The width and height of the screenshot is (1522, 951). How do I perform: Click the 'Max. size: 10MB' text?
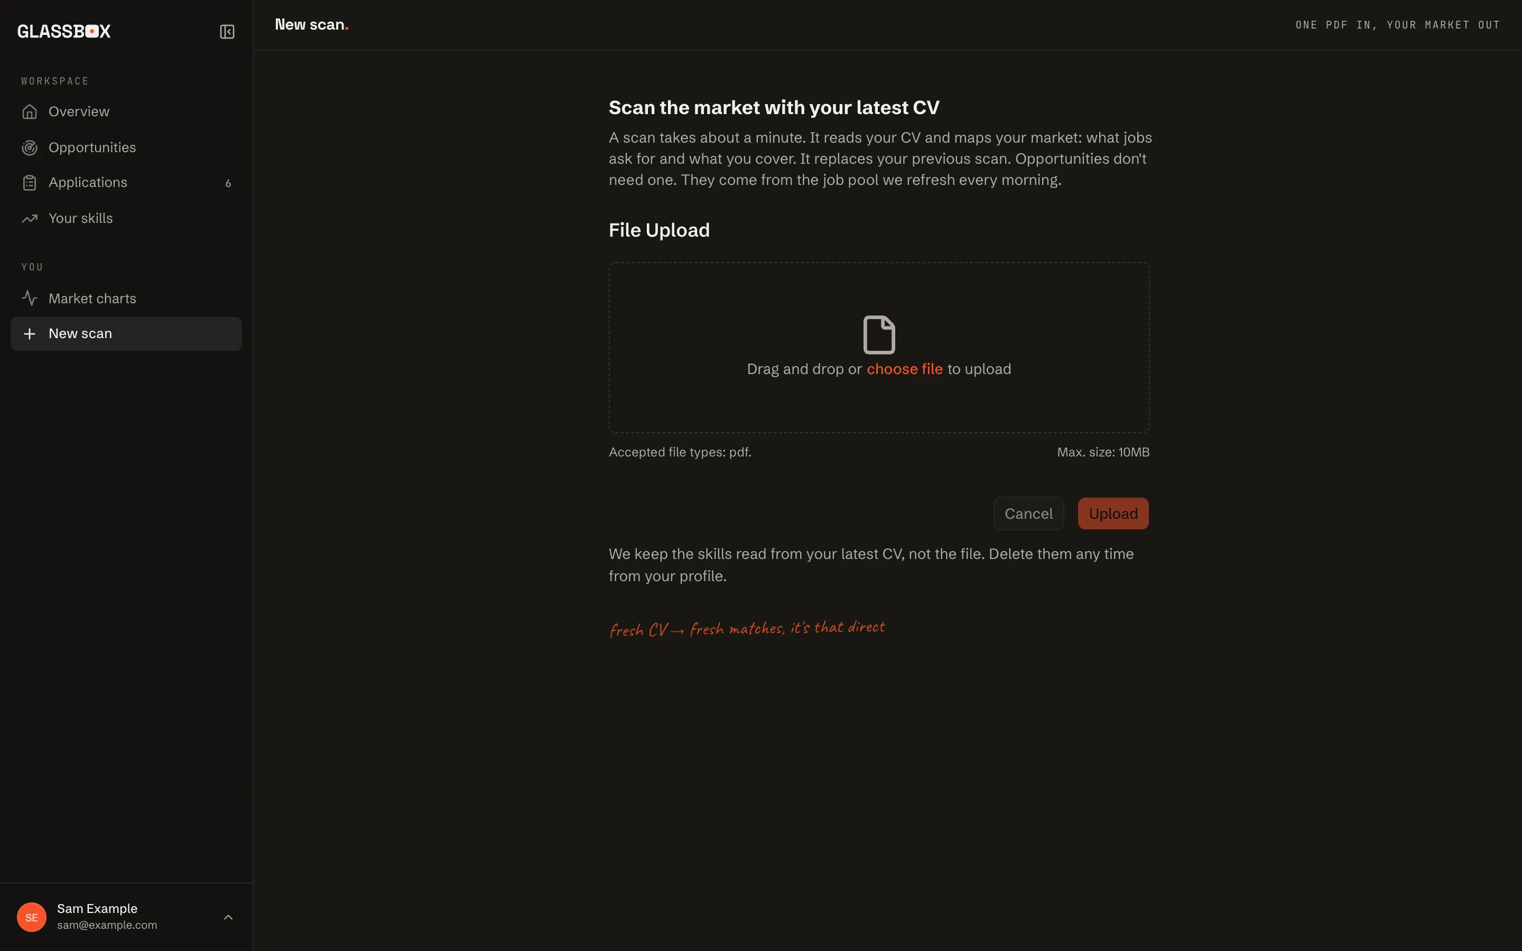click(x=1103, y=452)
